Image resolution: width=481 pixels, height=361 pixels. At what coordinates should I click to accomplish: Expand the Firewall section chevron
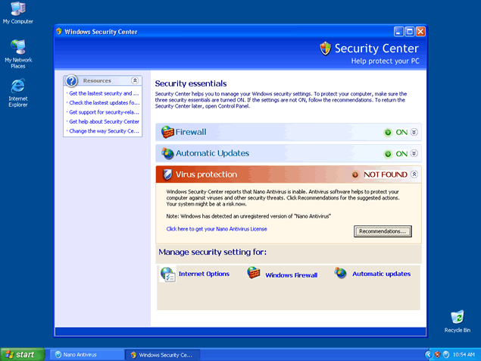(x=414, y=132)
